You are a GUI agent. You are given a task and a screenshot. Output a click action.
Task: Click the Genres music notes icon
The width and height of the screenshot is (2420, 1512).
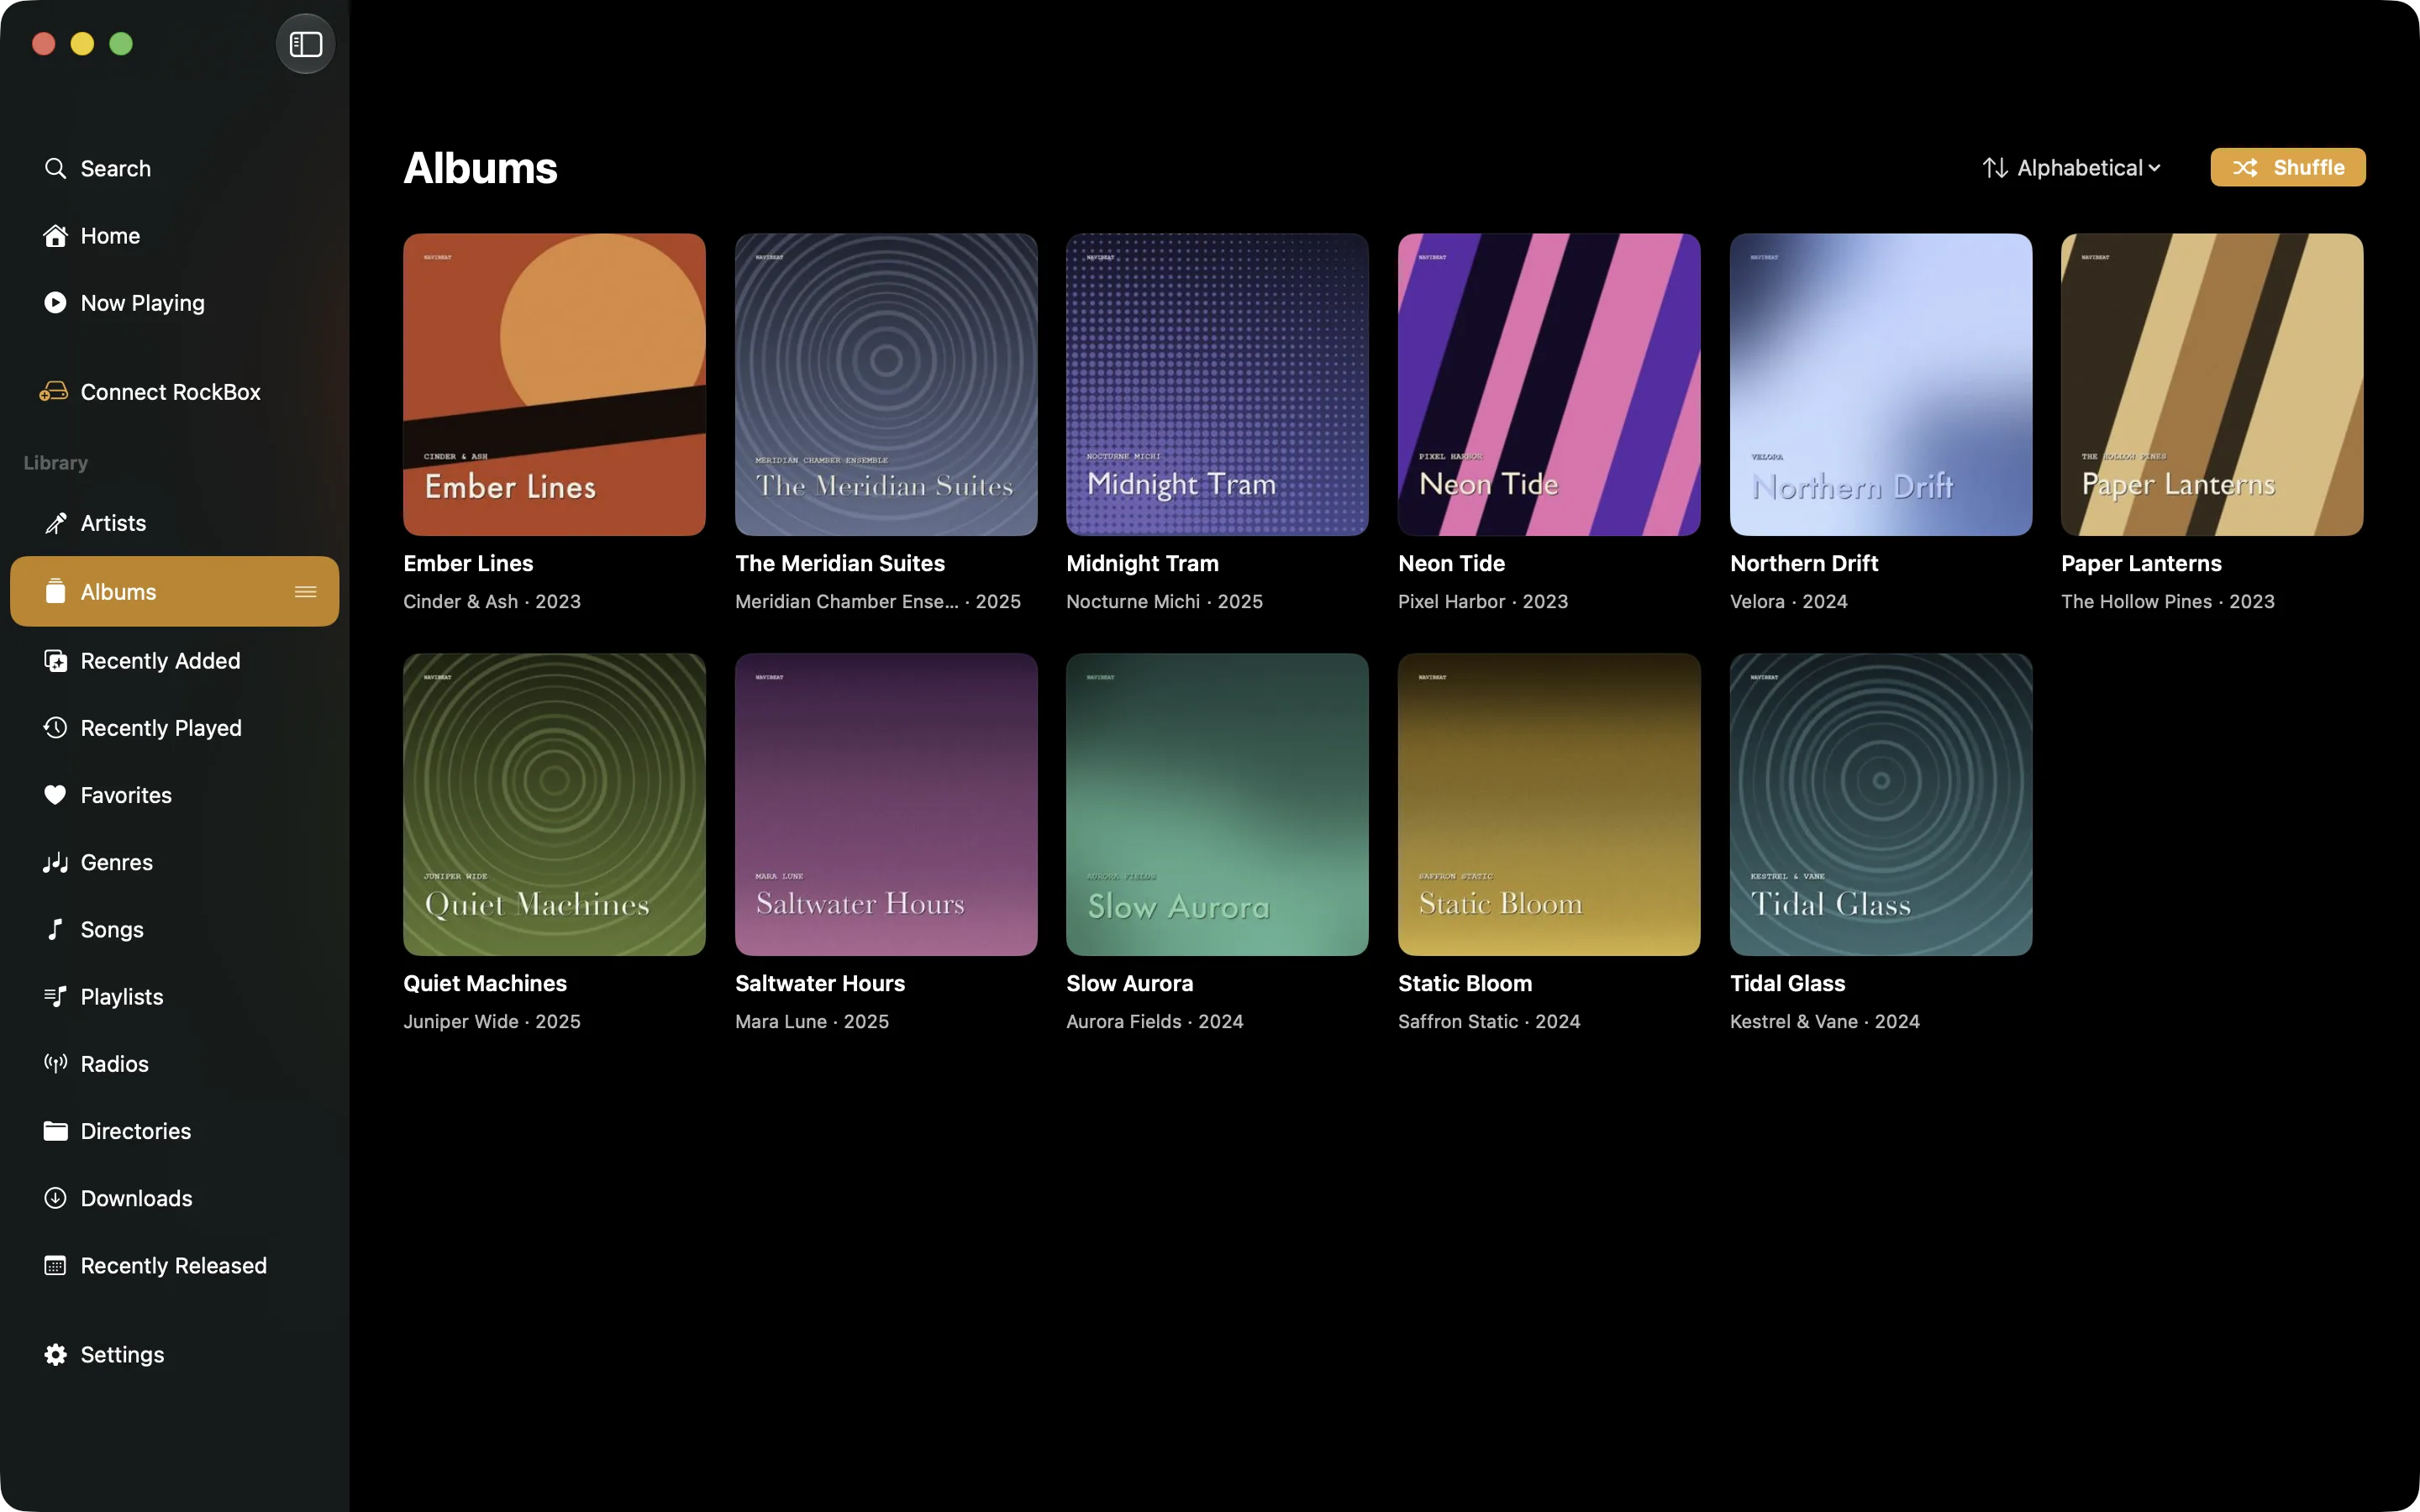[x=55, y=862]
